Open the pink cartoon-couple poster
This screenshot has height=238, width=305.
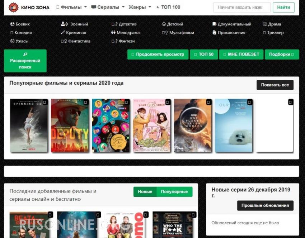(x=152, y=125)
